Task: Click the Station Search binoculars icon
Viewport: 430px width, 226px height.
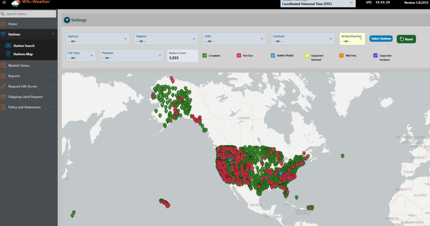Action: coord(8,46)
